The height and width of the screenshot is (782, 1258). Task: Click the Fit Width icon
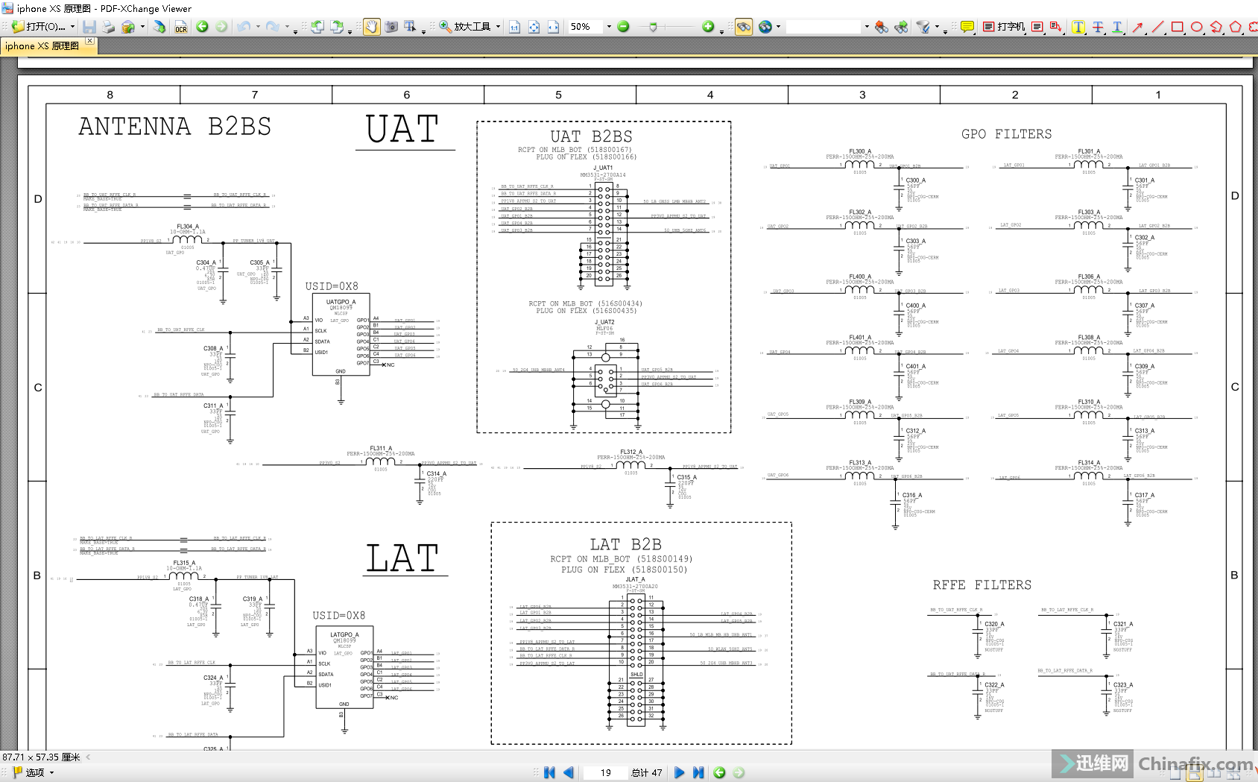(554, 27)
